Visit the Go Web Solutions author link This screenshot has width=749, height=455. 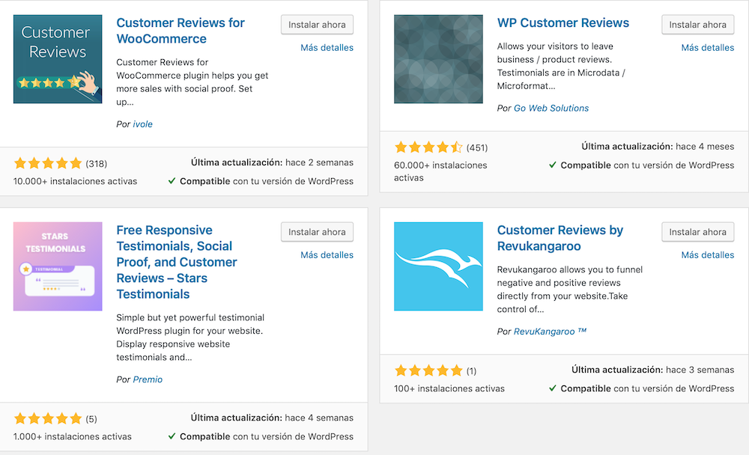click(551, 109)
